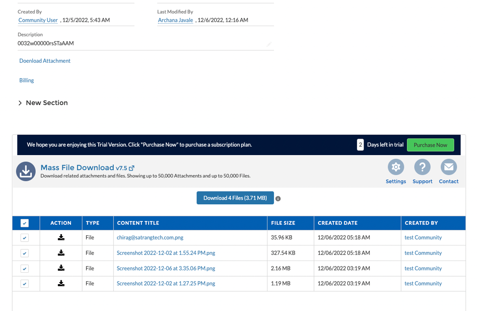Viewport: 477px width, 311px height.
Task: Click the 2 days left trial counter
Action: click(x=360, y=145)
